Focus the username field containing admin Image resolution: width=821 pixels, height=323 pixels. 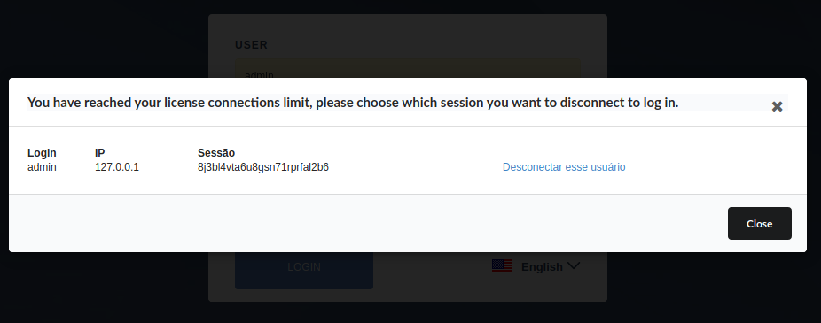407,70
